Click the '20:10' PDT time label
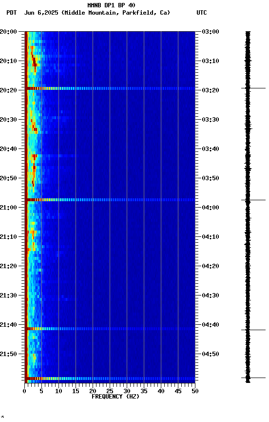 point(8,61)
